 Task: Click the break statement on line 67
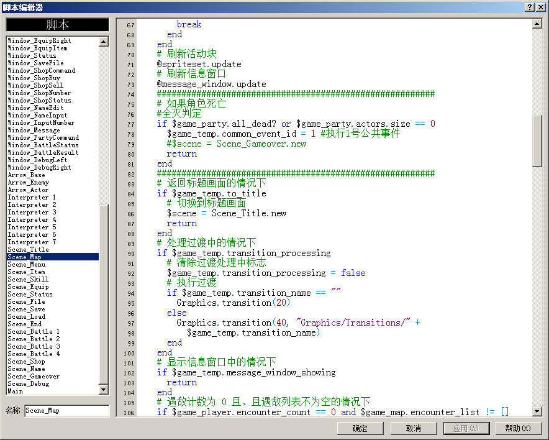(x=189, y=24)
